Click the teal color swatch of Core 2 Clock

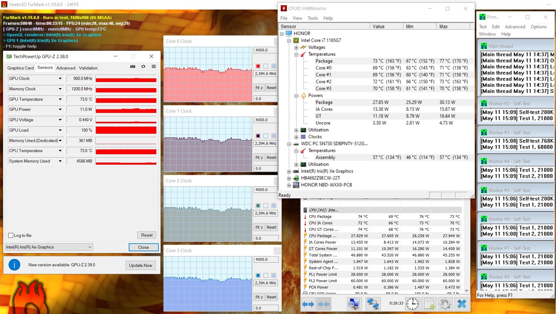258,206
